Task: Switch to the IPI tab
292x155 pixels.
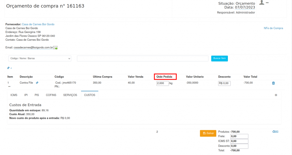Action: 26,95
